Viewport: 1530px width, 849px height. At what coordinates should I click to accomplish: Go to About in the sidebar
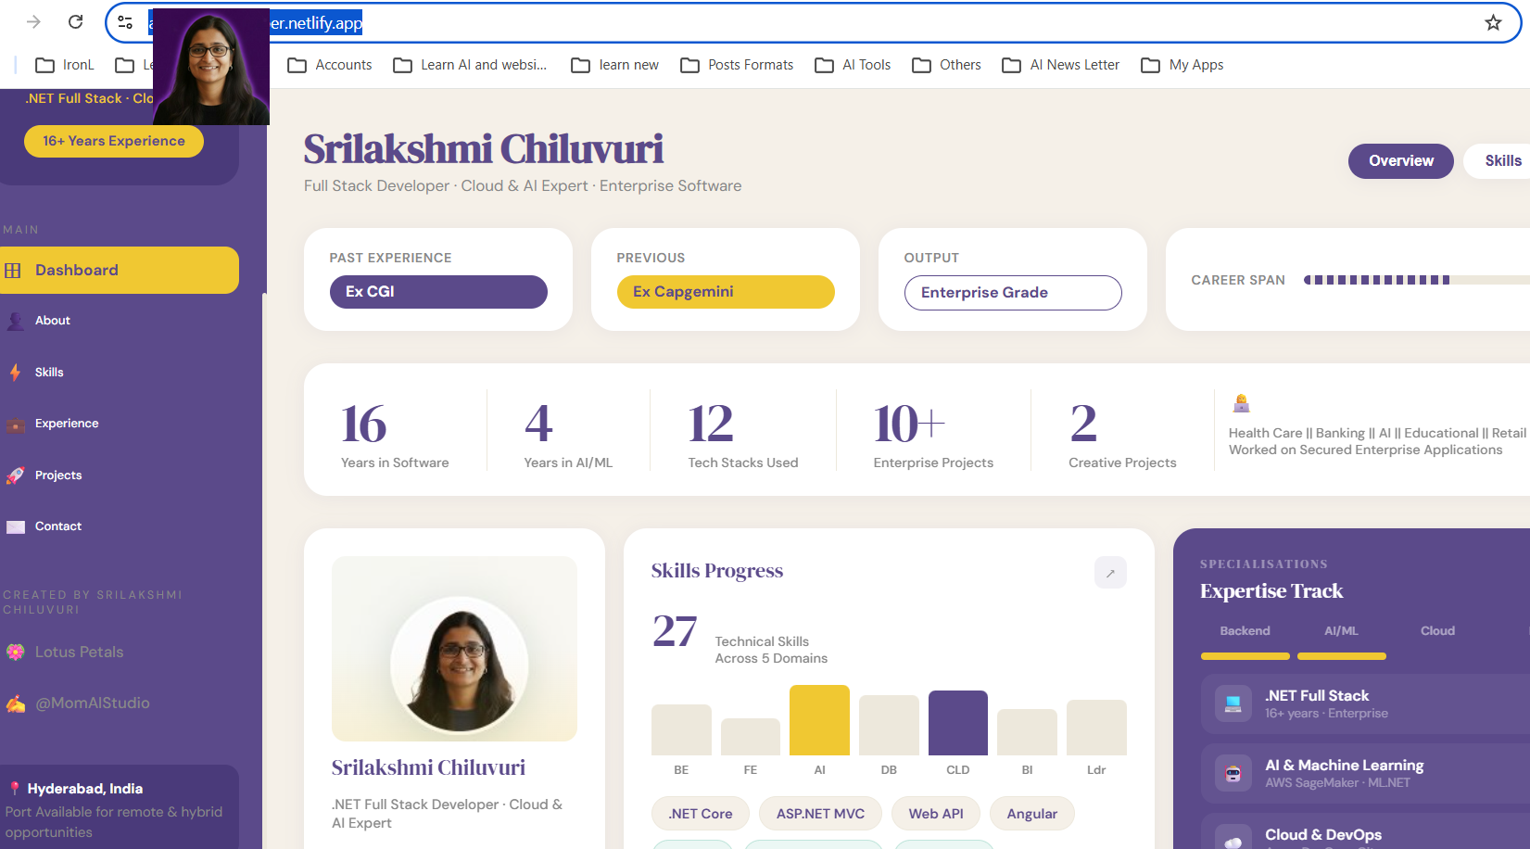pyautogui.click(x=53, y=321)
